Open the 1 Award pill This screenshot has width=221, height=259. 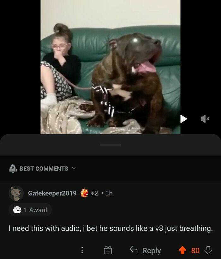coord(30,210)
